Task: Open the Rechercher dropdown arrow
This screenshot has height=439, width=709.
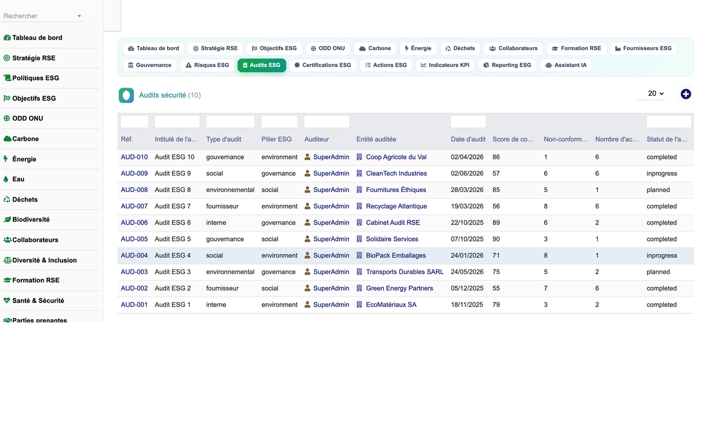Action: pos(79,17)
